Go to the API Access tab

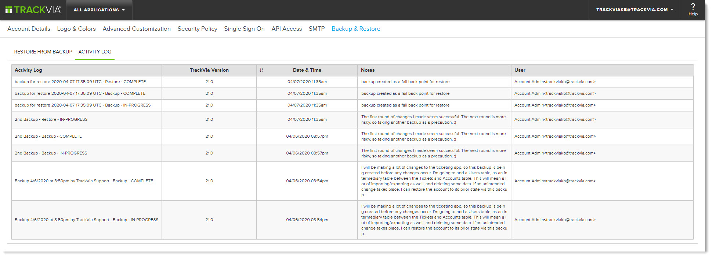point(287,29)
